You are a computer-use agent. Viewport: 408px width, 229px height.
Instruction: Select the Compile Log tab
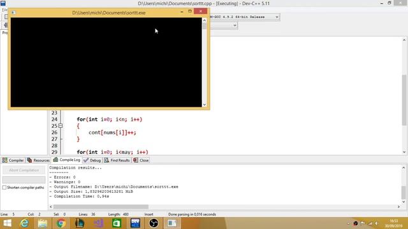point(66,160)
